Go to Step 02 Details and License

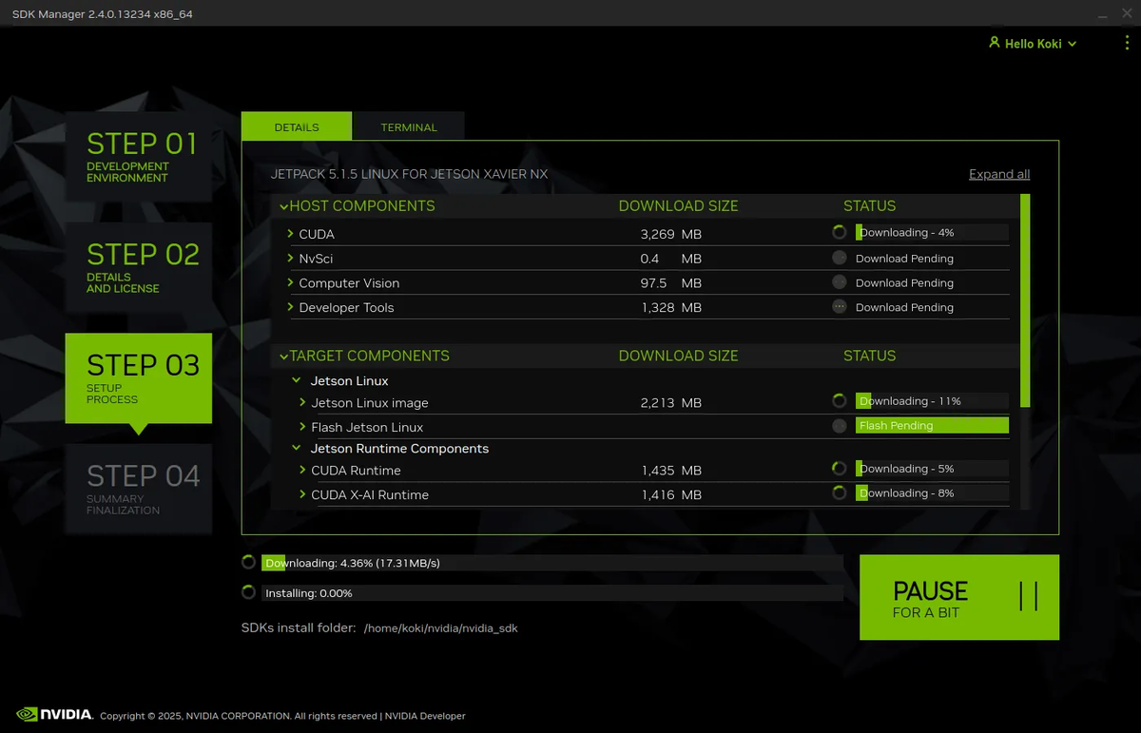click(x=139, y=267)
